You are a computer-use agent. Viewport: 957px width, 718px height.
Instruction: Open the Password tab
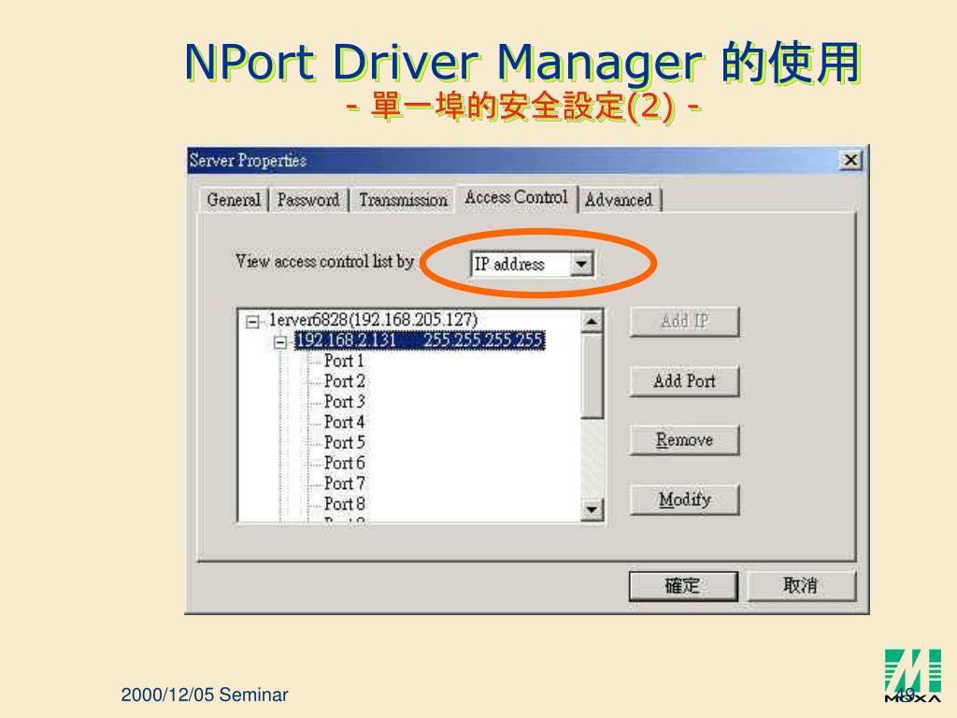(308, 200)
